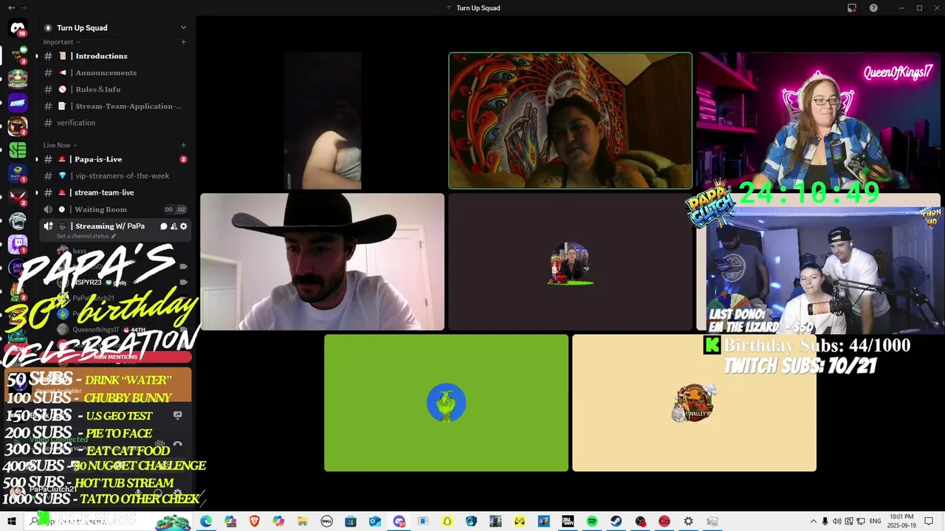Screen dimensions: 945x531
Task: Focus the Papa Clutch stream tile
Action: pyautogui.click(x=819, y=262)
